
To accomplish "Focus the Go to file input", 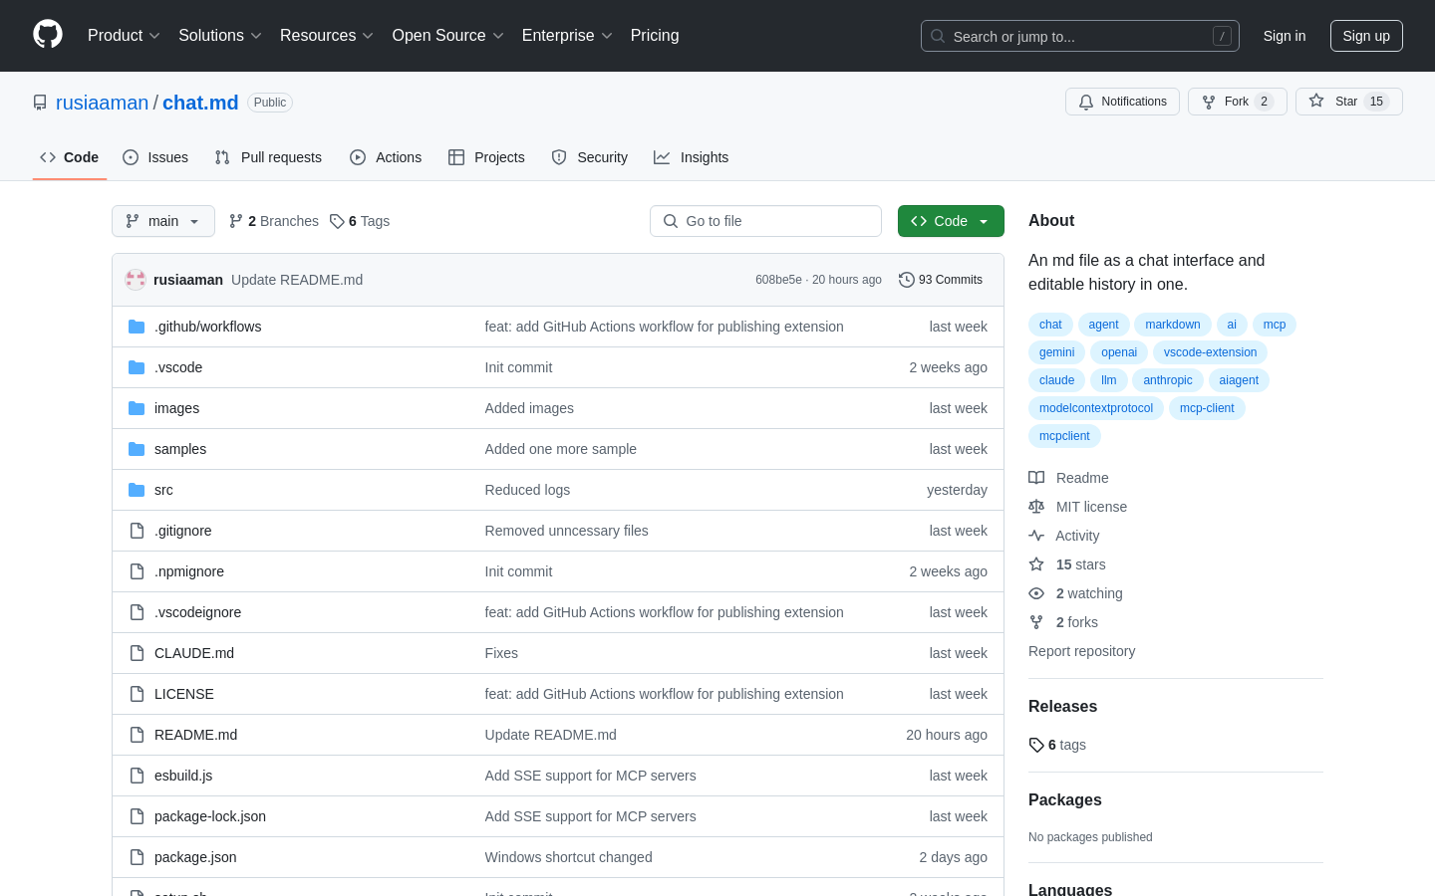I will [x=765, y=221].
